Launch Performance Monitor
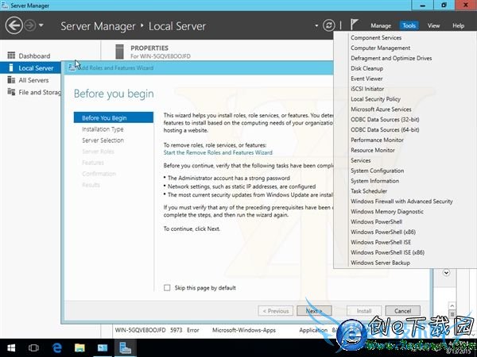This screenshot has height=357, width=477. coord(377,140)
